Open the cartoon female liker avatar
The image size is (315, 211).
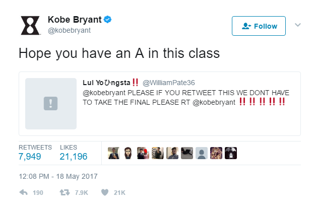click(129, 153)
